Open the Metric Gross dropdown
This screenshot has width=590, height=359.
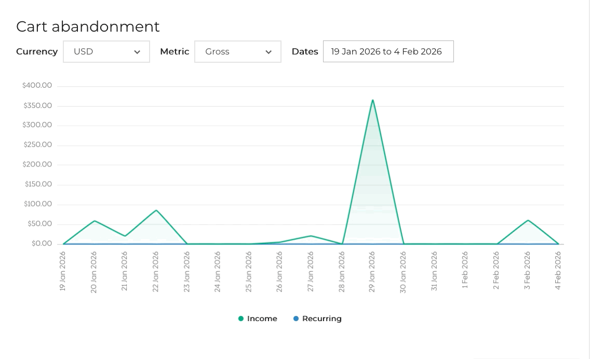[x=237, y=51]
